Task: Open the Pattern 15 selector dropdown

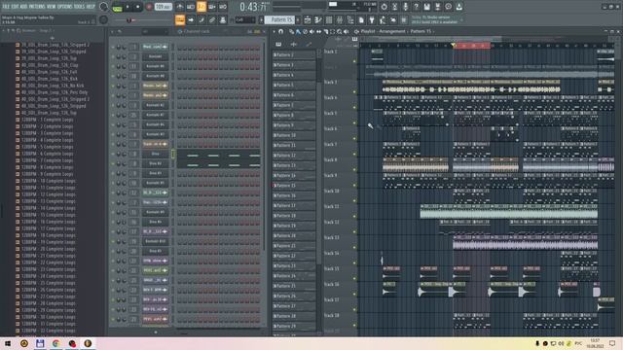Action: (x=279, y=19)
